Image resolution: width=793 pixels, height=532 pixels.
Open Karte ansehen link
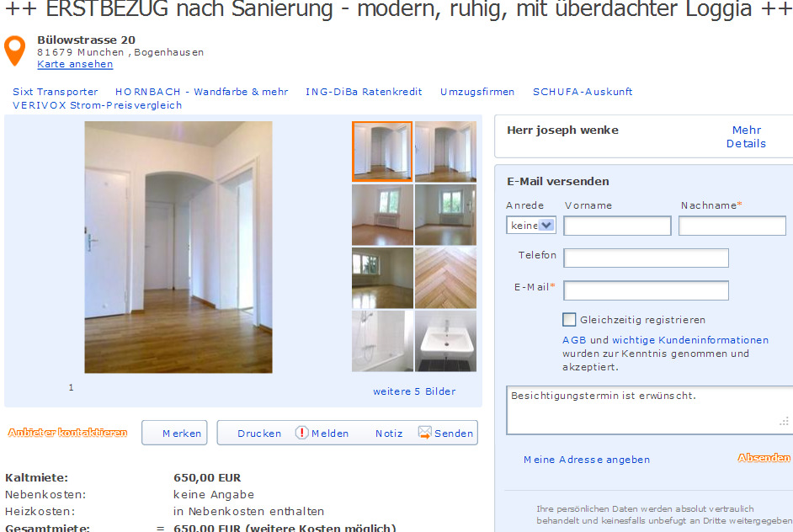pos(75,64)
